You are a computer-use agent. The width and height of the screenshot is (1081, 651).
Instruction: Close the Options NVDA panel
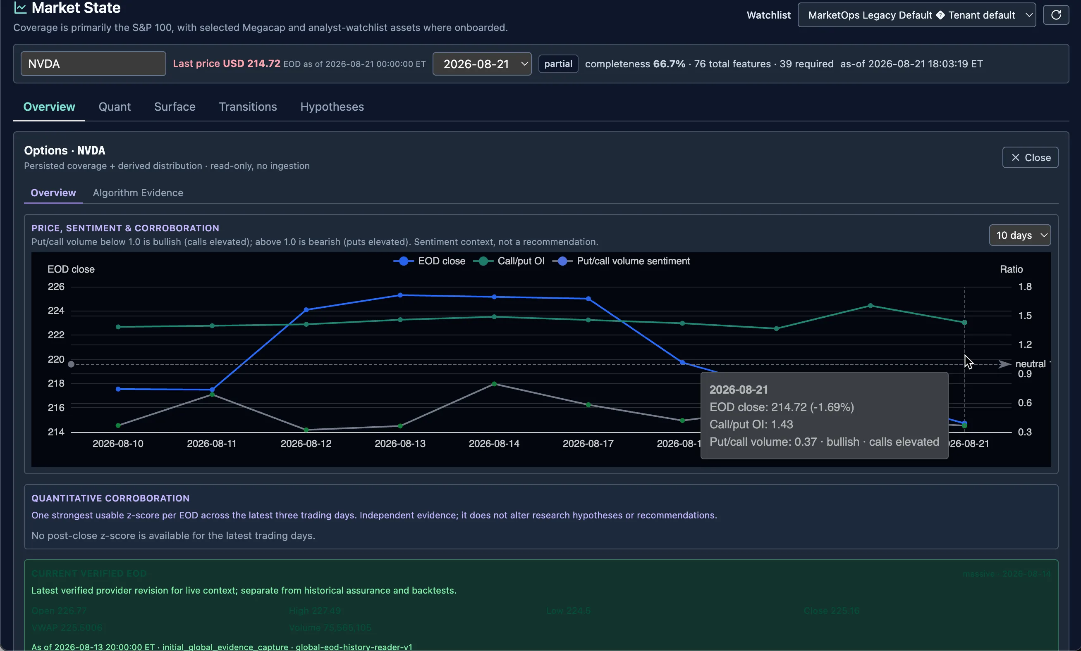point(1030,157)
